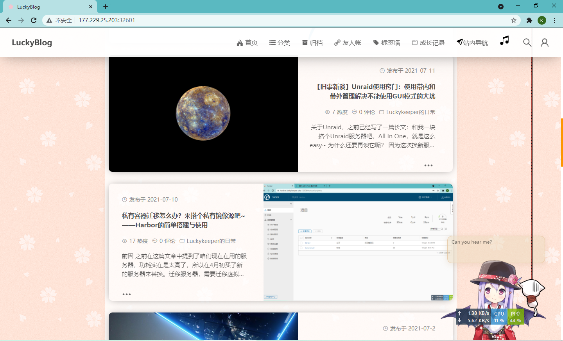The image size is (563, 341).
Task: Click the 发布于 2021-07-2 date
Action: pyautogui.click(x=409, y=329)
